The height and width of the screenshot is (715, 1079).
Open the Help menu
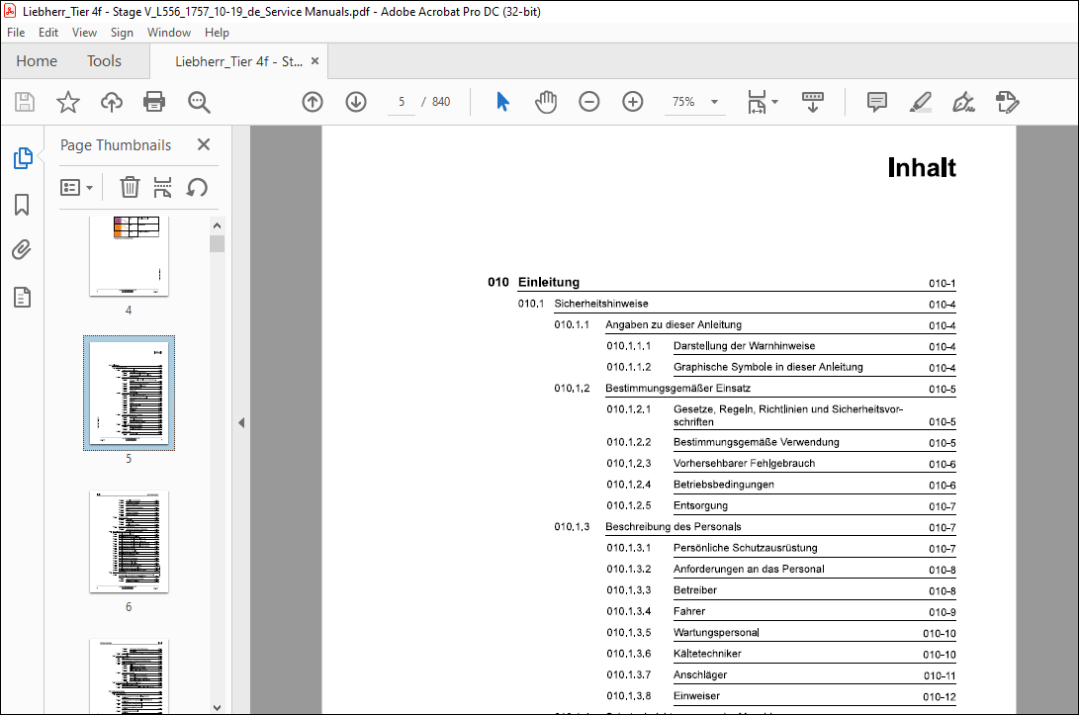coord(217,33)
